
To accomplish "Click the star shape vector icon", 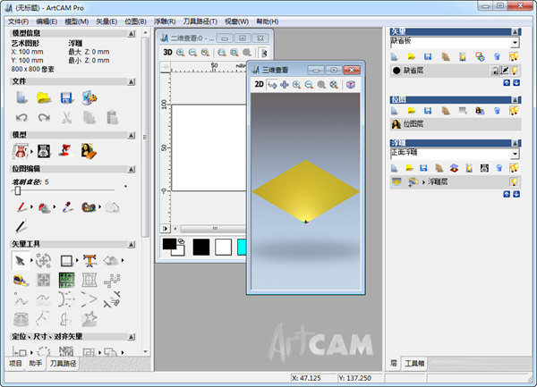I will coord(89,319).
